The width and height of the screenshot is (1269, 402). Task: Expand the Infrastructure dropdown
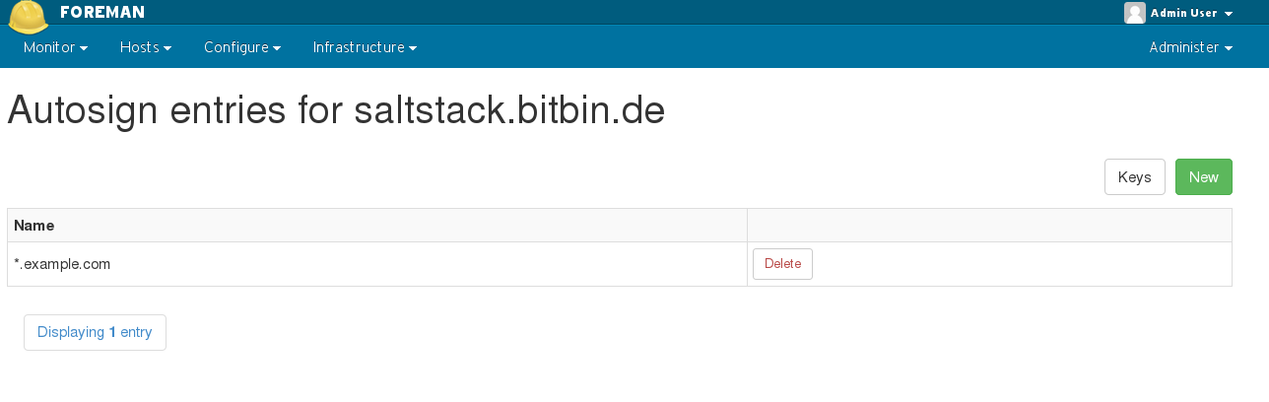tap(365, 47)
